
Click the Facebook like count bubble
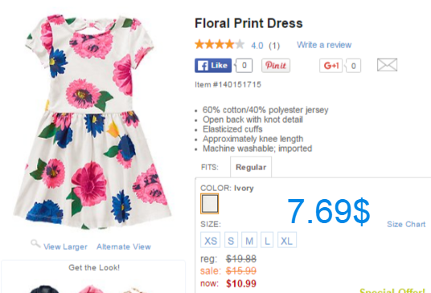244,66
